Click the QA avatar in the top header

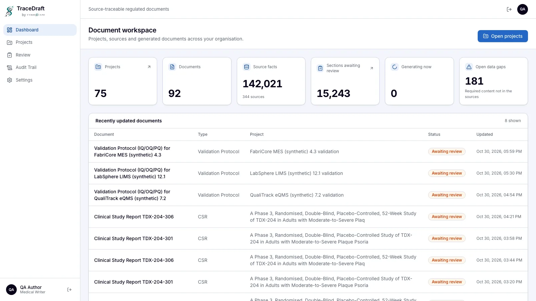(x=523, y=9)
